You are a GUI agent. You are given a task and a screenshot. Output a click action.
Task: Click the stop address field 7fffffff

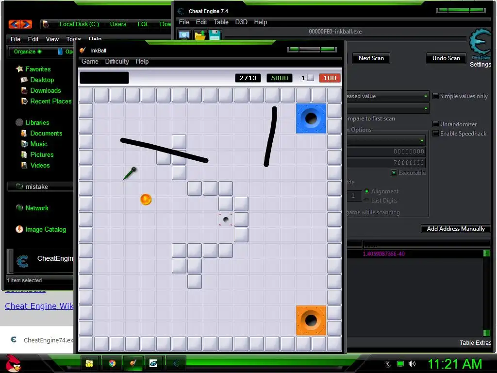(386, 163)
